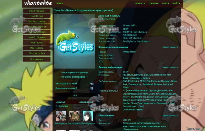
Task: Click Сожжённая заживо link
Action: [x=133, y=110]
